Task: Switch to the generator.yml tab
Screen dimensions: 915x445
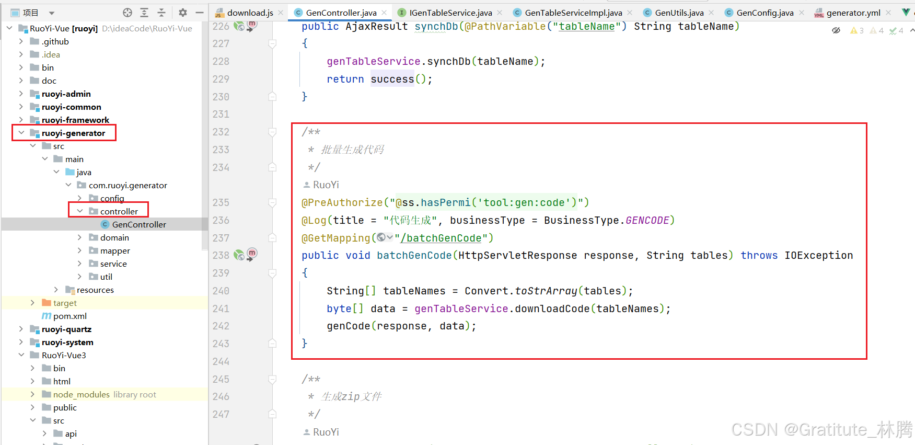Action: click(x=853, y=13)
